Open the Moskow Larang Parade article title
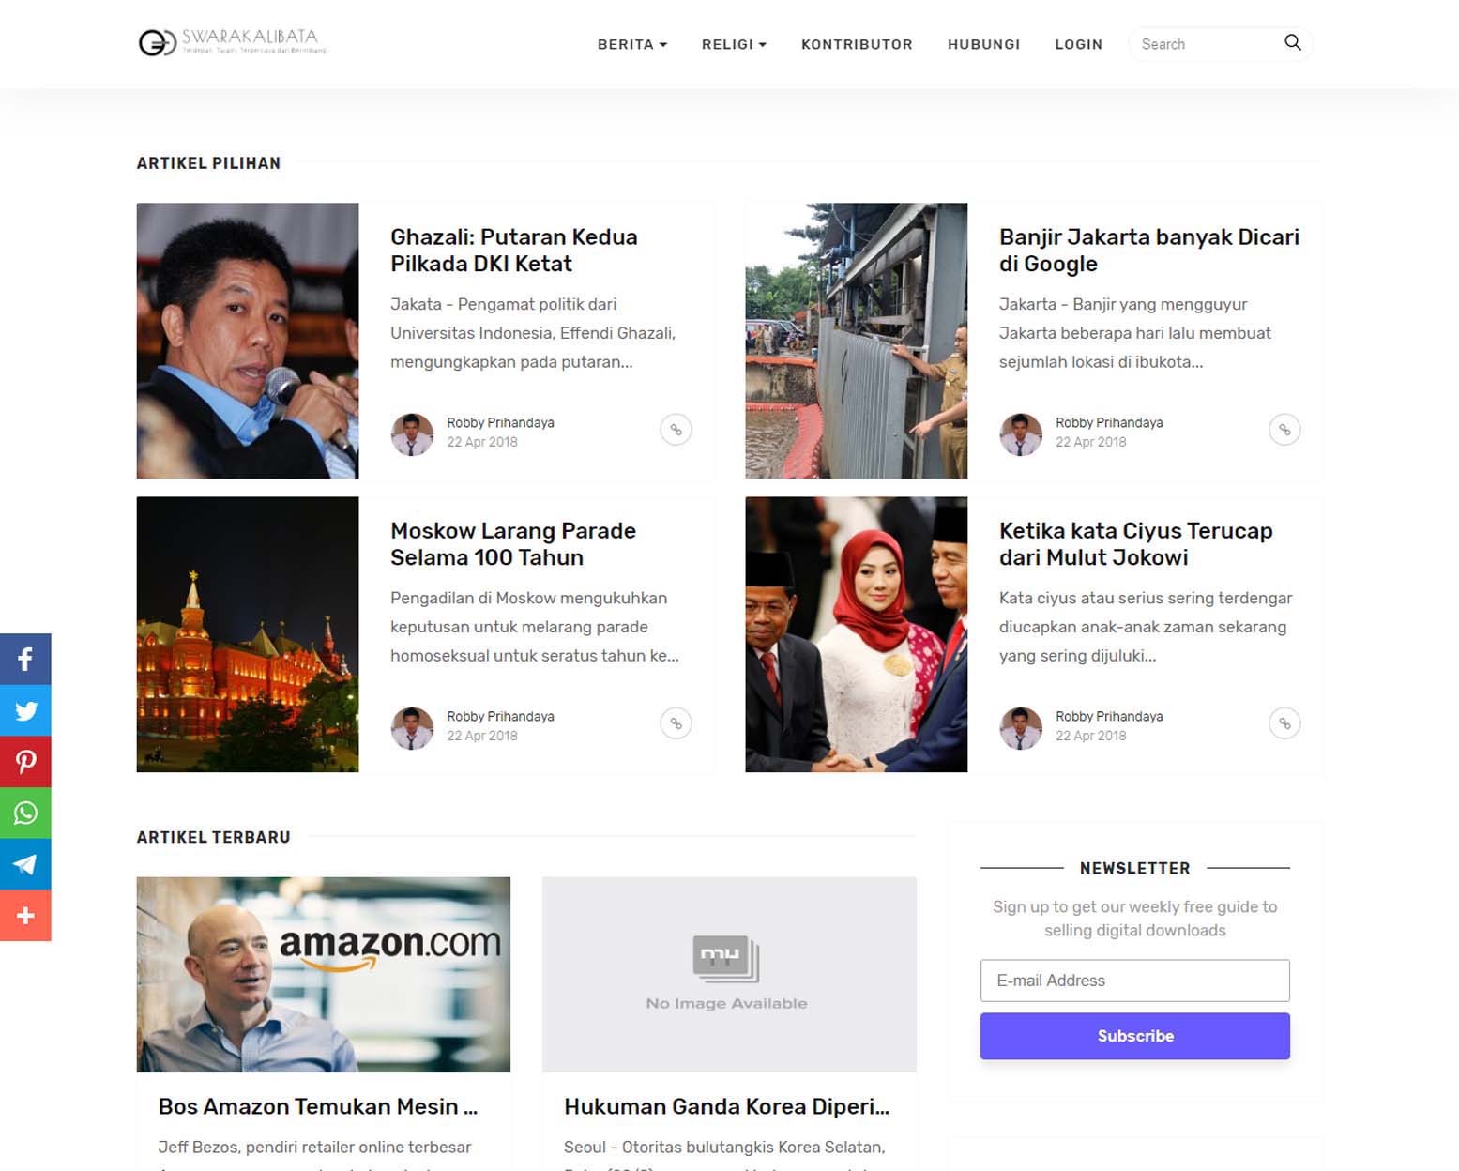Viewport: 1459px width, 1171px height. pos(513,544)
